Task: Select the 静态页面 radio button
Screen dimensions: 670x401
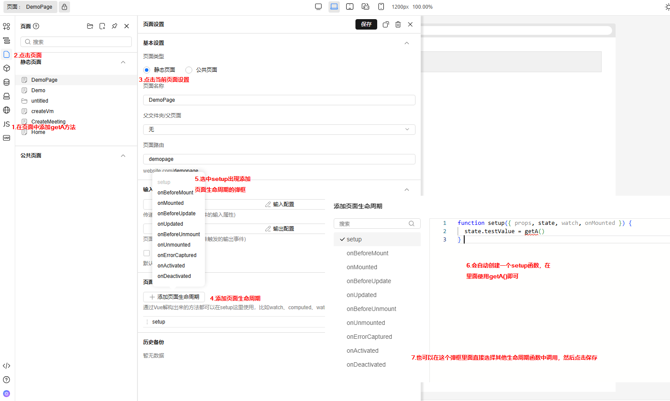Action: (147, 70)
